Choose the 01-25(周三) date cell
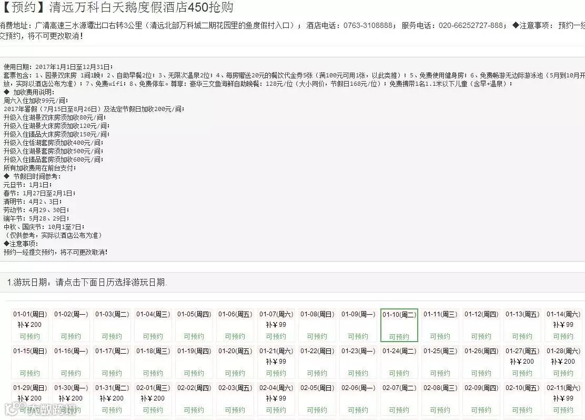585x420 pixels. (440, 362)
